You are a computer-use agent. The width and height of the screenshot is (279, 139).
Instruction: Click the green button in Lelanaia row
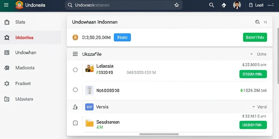point(253,74)
